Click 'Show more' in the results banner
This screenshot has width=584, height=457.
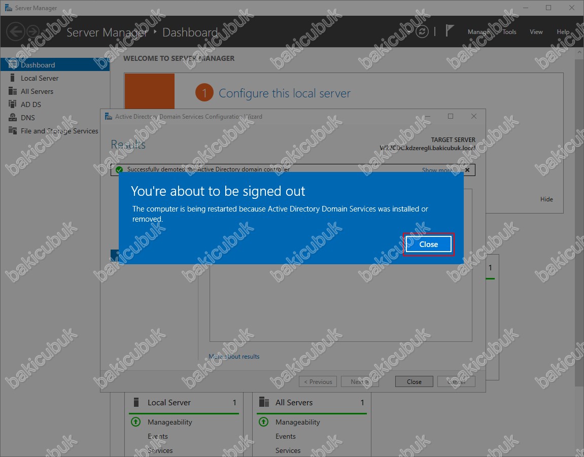[x=437, y=170]
